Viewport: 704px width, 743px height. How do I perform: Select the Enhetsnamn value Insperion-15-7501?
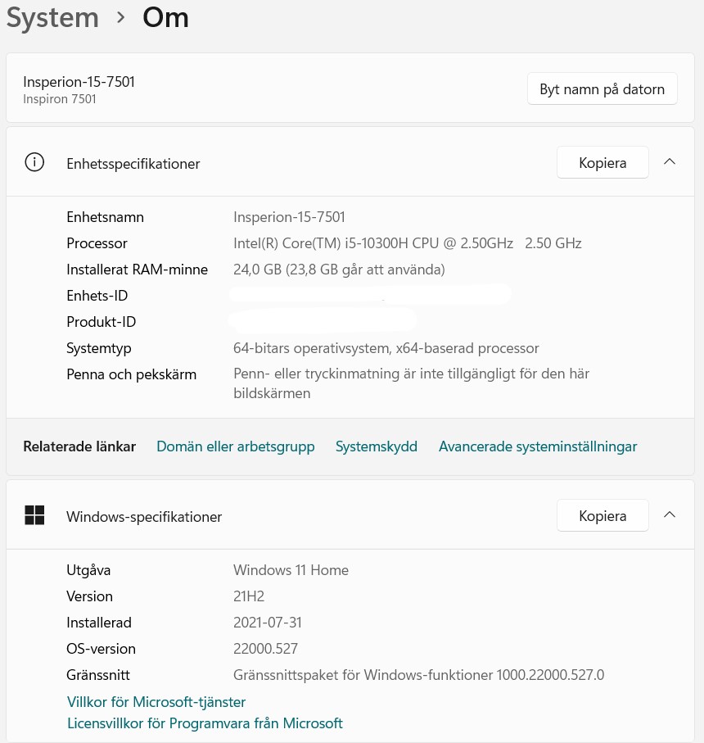pos(289,217)
